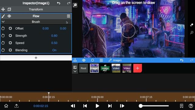Select the move icon beside Transform

tap(3, 9)
